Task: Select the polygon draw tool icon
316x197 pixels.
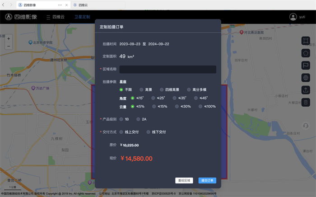Action: pos(306,53)
